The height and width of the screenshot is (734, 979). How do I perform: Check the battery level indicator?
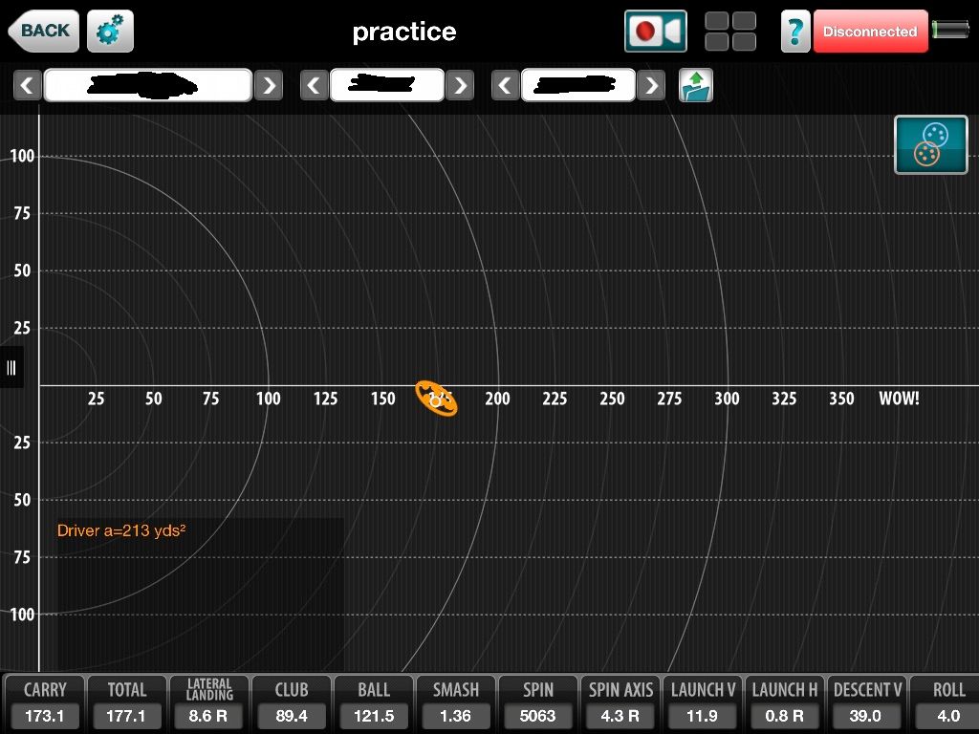click(950, 30)
